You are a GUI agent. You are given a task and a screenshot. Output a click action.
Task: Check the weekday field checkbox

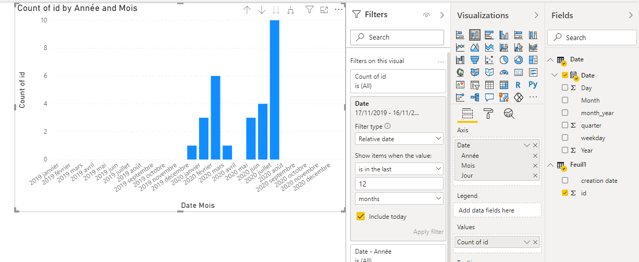(x=565, y=138)
